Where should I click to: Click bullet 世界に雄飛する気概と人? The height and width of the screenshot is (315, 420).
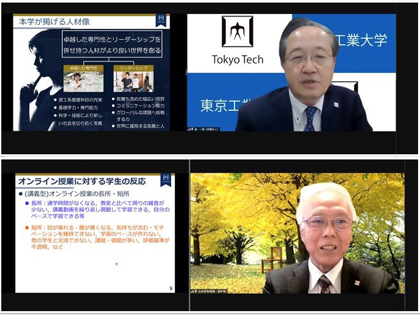pyautogui.click(x=138, y=126)
